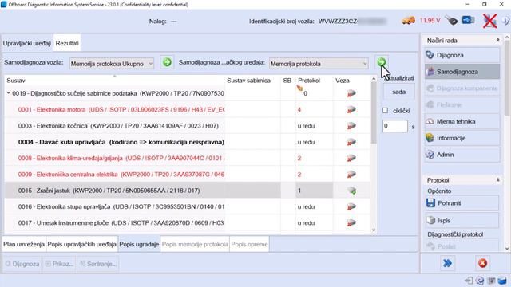Click connection icon for 0004 Davač kuta upravljača

[351, 142]
